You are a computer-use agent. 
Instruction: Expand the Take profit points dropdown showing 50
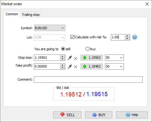tap(114, 66)
